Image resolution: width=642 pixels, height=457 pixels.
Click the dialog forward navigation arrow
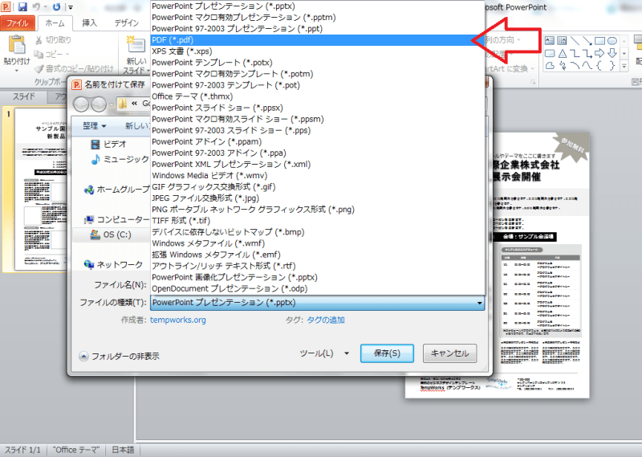tap(99, 105)
